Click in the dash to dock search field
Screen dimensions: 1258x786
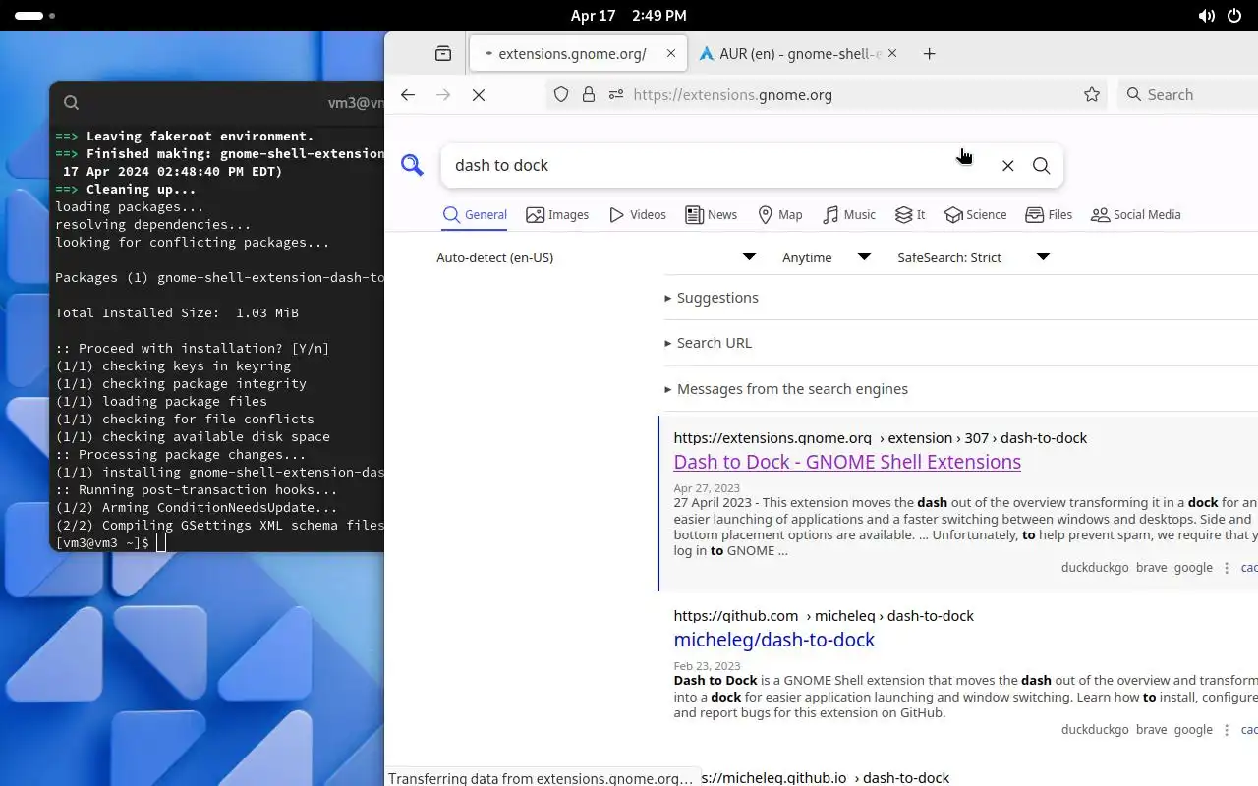point(717,166)
